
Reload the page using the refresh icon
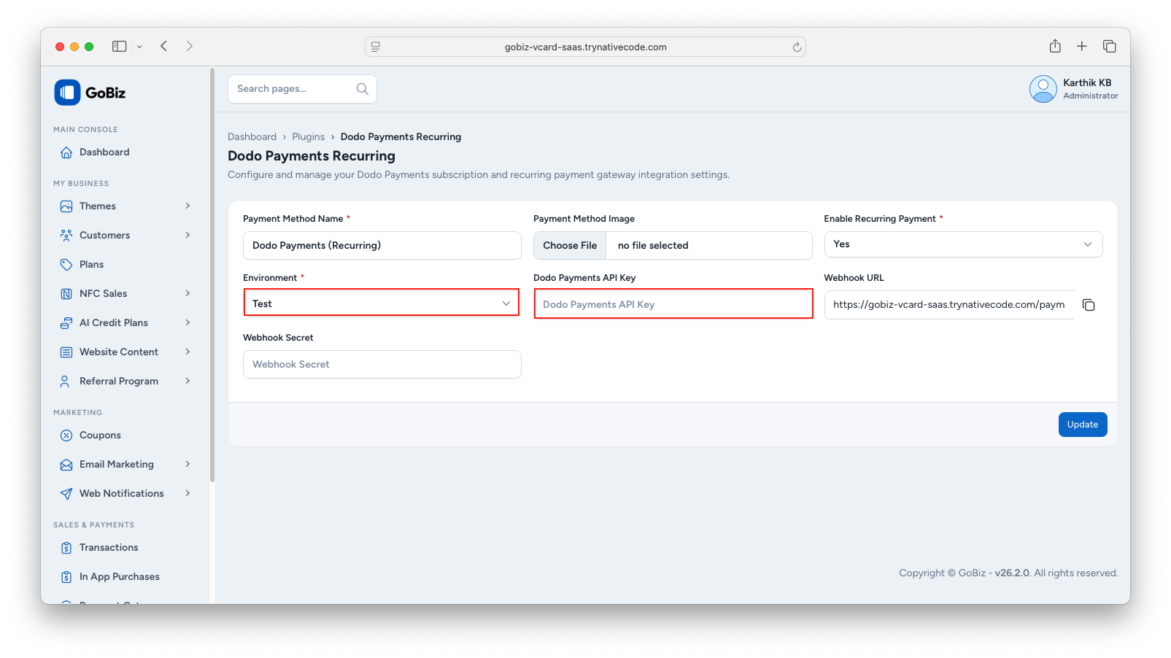pos(797,47)
